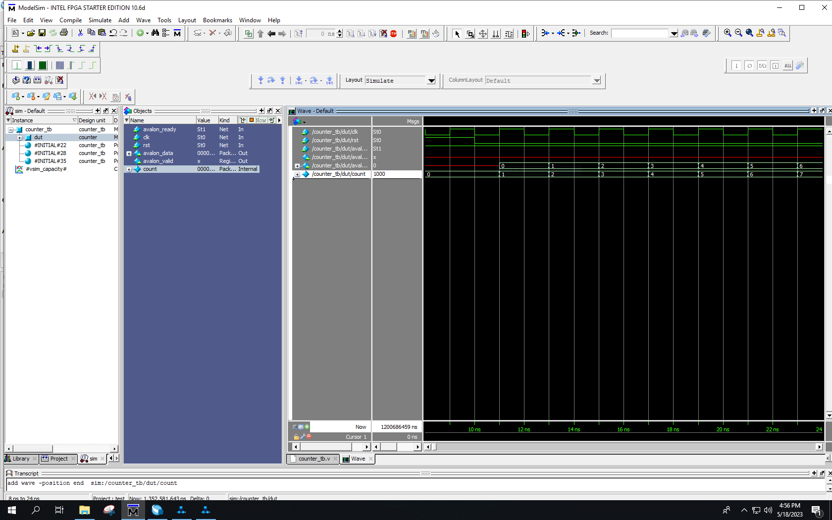Toggle the I/O inouts filter button
Image resolution: width=832 pixels, height=520 pixels.
(762, 66)
